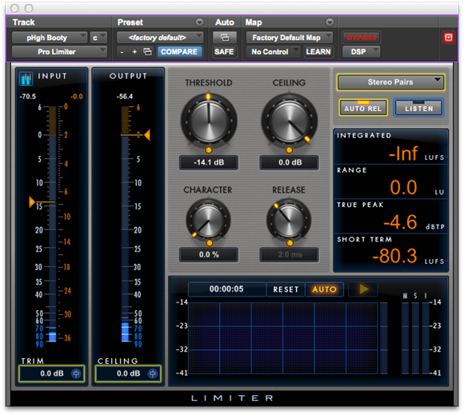Click the input meter mode icon
Image resolution: width=464 pixels, height=415 pixels.
pos(26,78)
